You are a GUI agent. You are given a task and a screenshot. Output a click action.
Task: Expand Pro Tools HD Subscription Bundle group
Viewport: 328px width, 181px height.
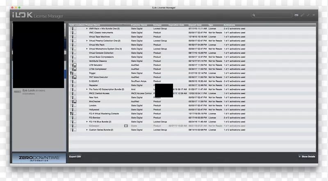(x=87, y=89)
